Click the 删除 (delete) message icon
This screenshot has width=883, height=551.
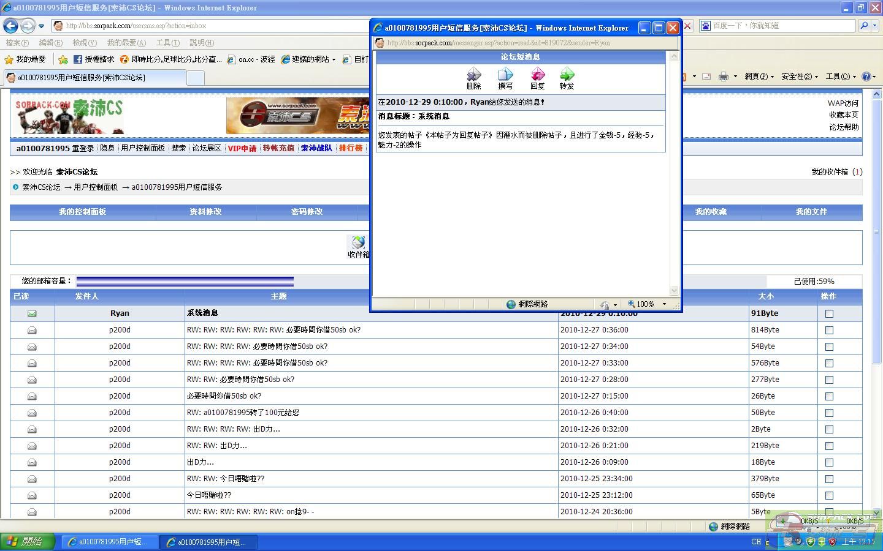[473, 75]
